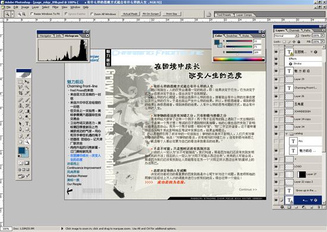Switch to the Swatches tab
The image size is (327, 232).
coord(232,36)
